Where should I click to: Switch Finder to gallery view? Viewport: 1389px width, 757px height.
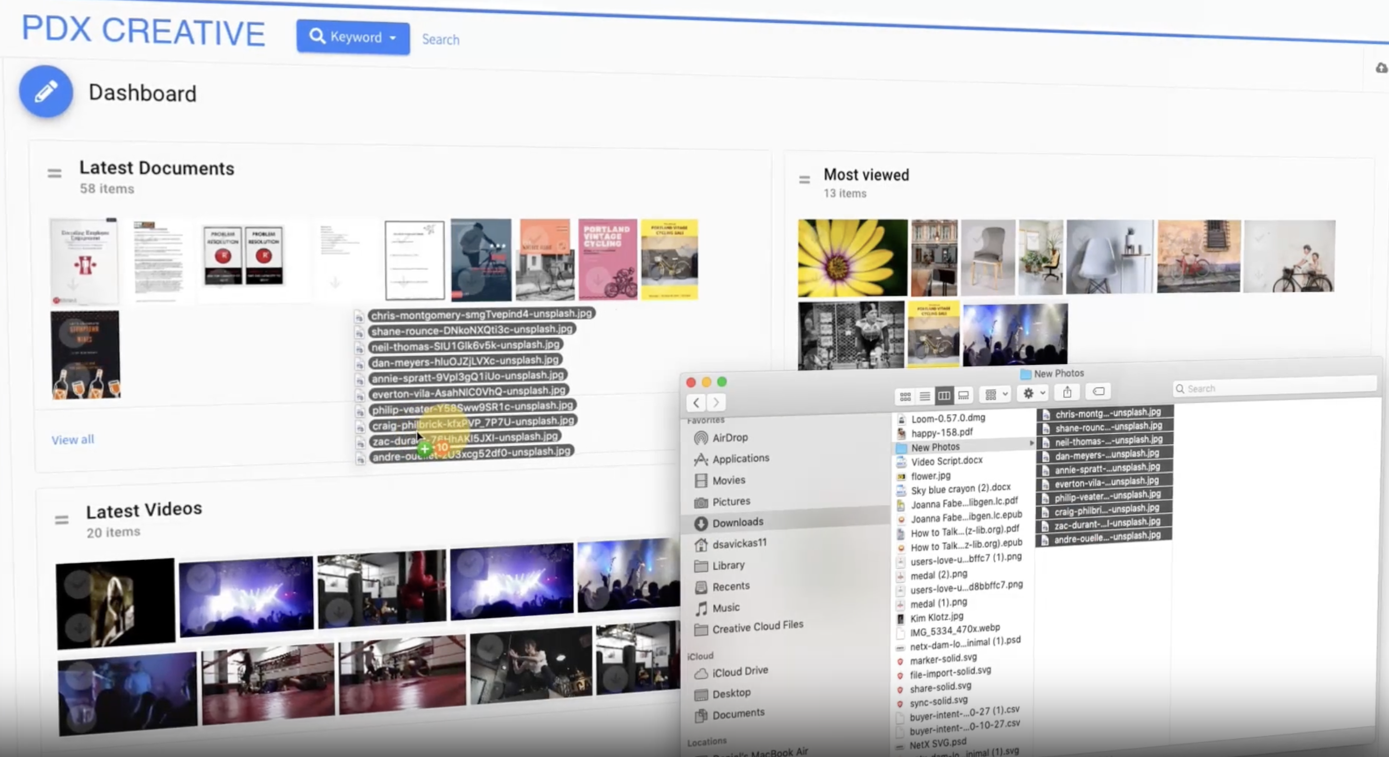pos(963,395)
